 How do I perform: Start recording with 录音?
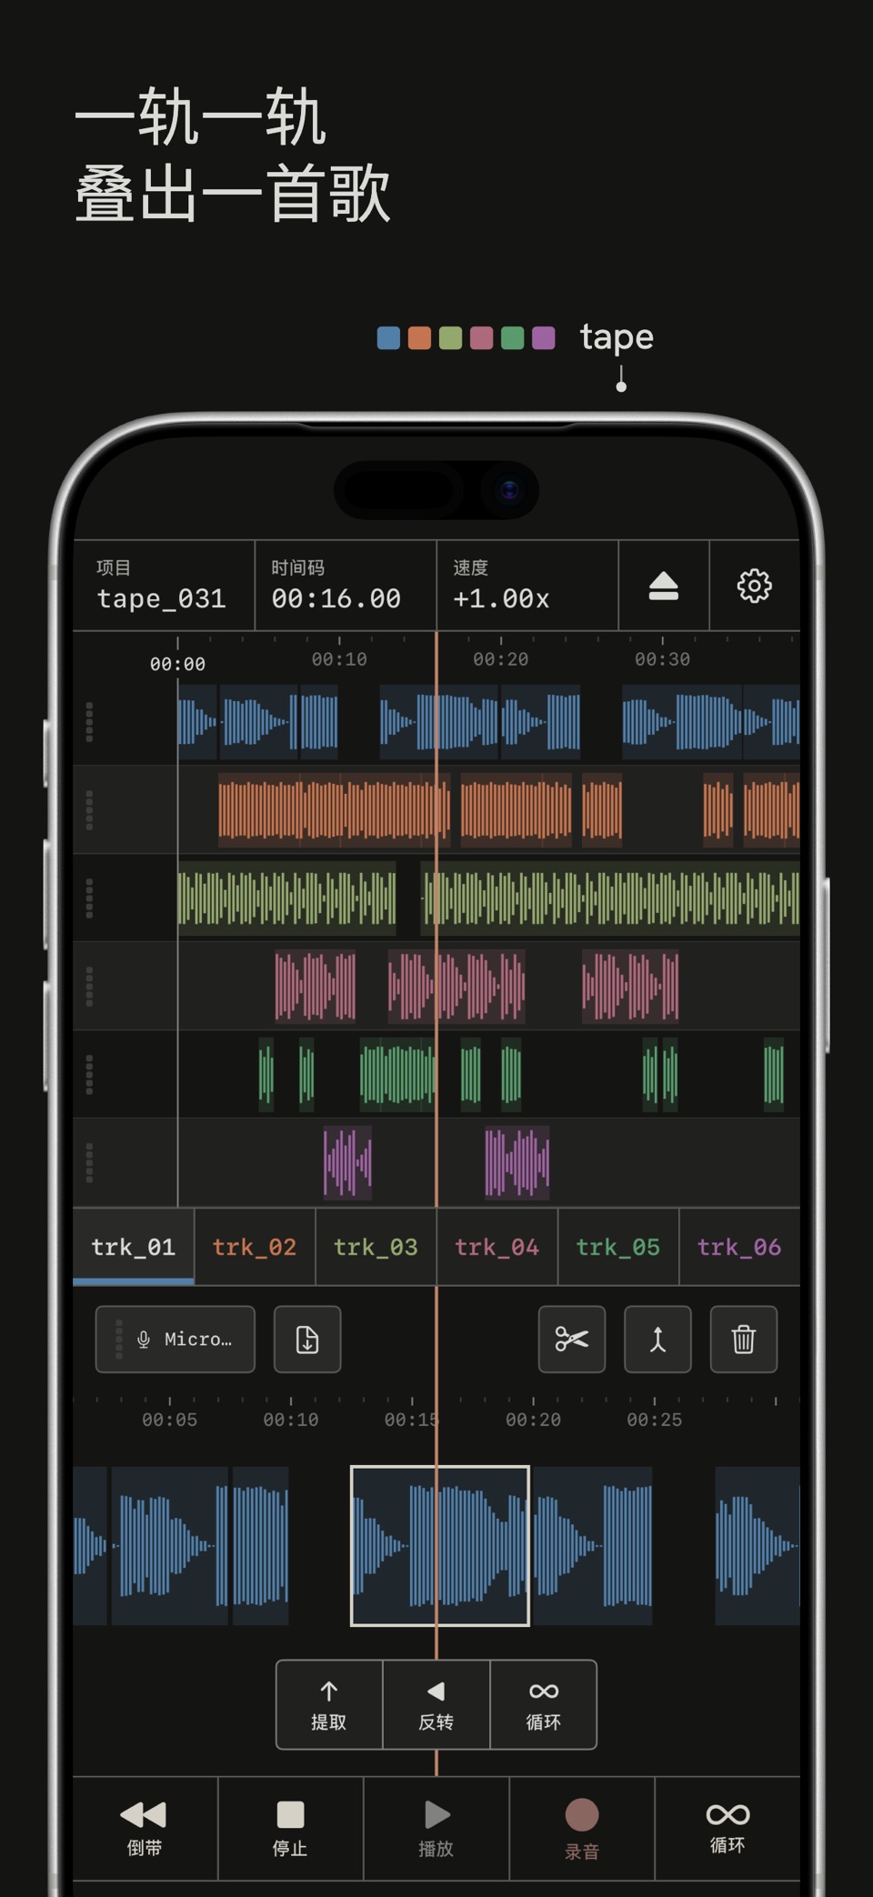582,1828
